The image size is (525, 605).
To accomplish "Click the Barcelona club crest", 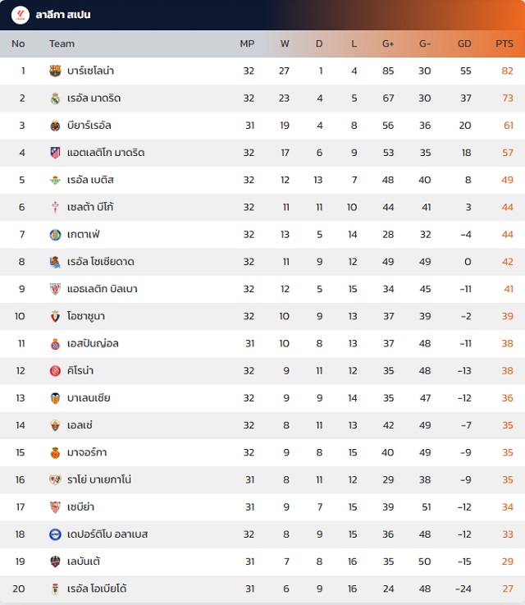I will (x=55, y=71).
